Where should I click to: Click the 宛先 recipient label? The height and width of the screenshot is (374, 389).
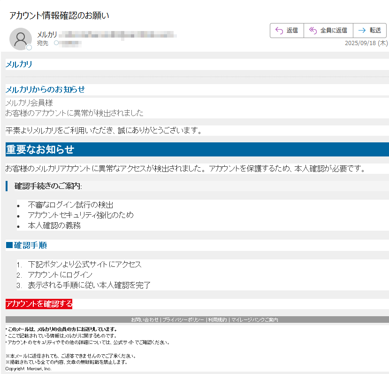(x=43, y=43)
